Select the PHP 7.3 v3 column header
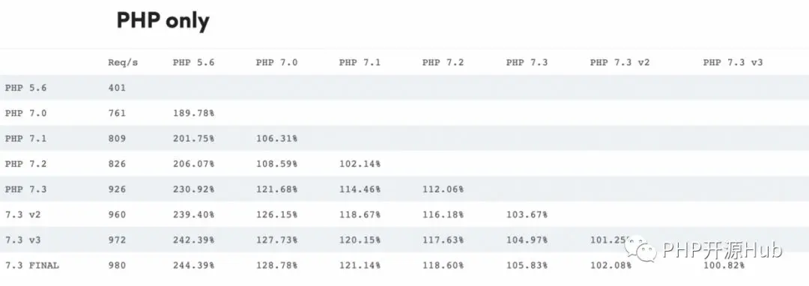809x286 pixels. [733, 62]
